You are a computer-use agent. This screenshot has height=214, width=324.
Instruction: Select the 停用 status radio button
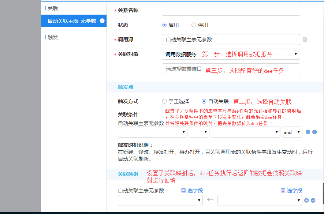pos(194,25)
